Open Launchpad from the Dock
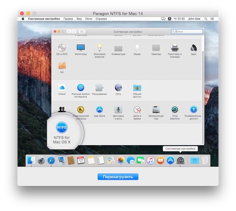This screenshot has width=236, height=211. pyautogui.click(x=41, y=160)
